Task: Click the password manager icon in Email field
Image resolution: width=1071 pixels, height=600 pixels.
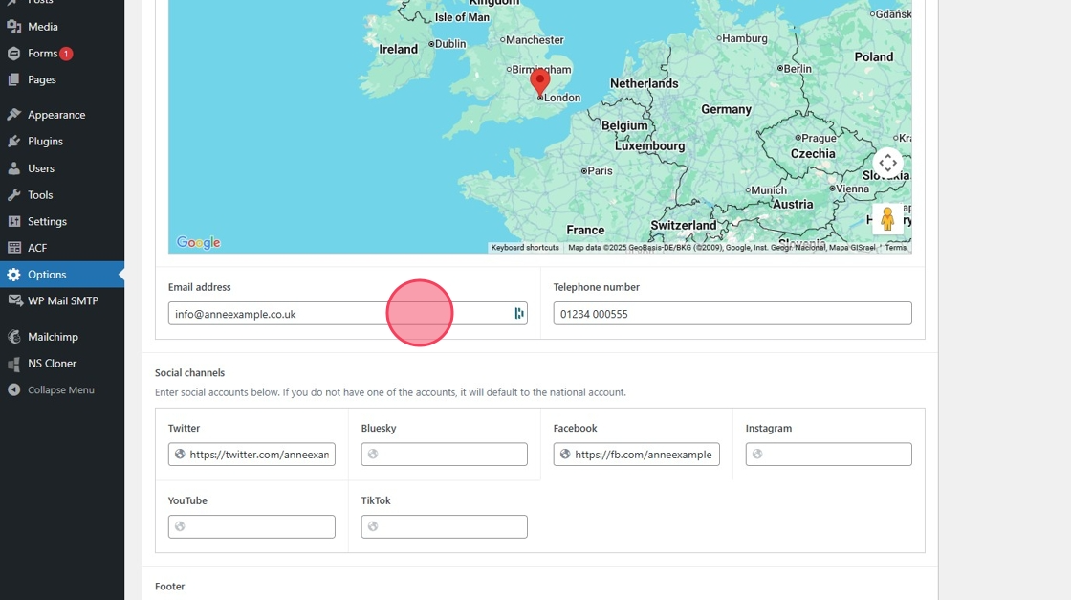Action: 519,314
